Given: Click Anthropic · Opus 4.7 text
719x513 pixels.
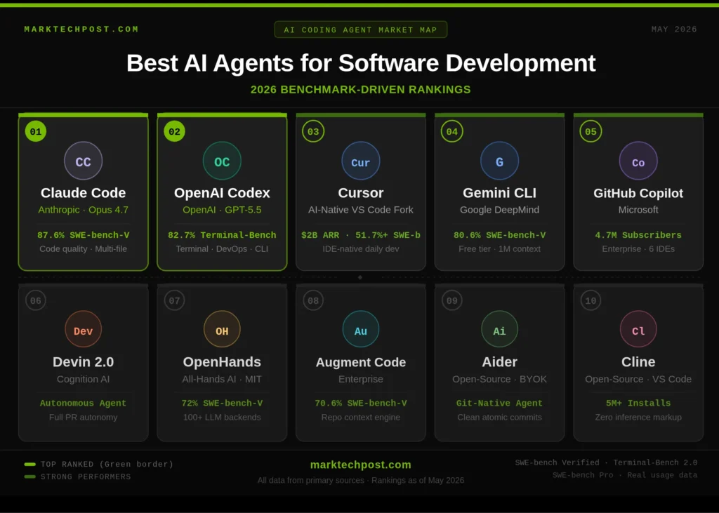Looking at the screenshot, I should (x=83, y=210).
